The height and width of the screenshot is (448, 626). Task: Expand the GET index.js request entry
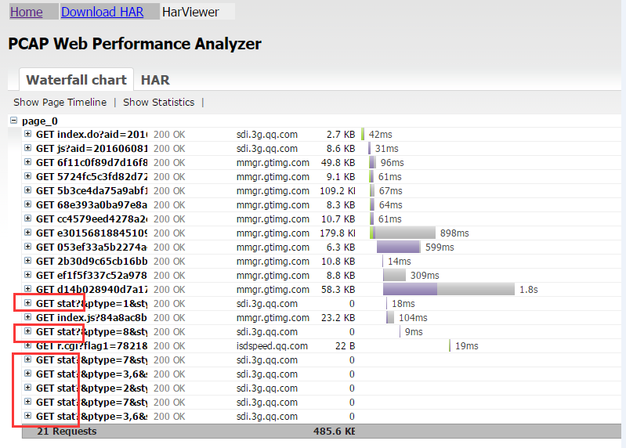tap(28, 317)
